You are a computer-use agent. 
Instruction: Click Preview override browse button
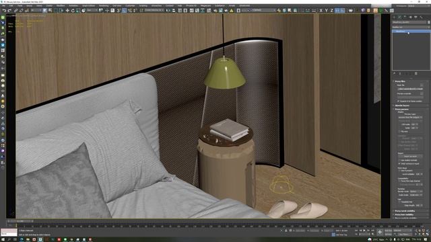[x=422, y=93]
